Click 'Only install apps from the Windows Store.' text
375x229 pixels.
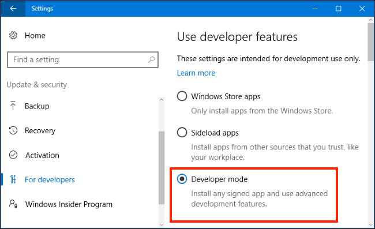click(x=262, y=111)
